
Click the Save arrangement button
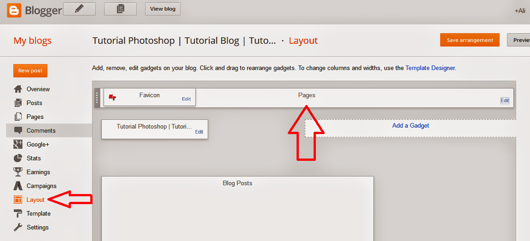coord(470,40)
